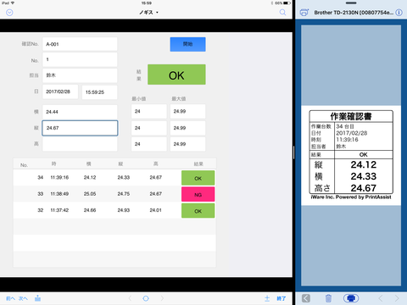
Task: Select the No. field containing 1
Action: click(x=80, y=59)
